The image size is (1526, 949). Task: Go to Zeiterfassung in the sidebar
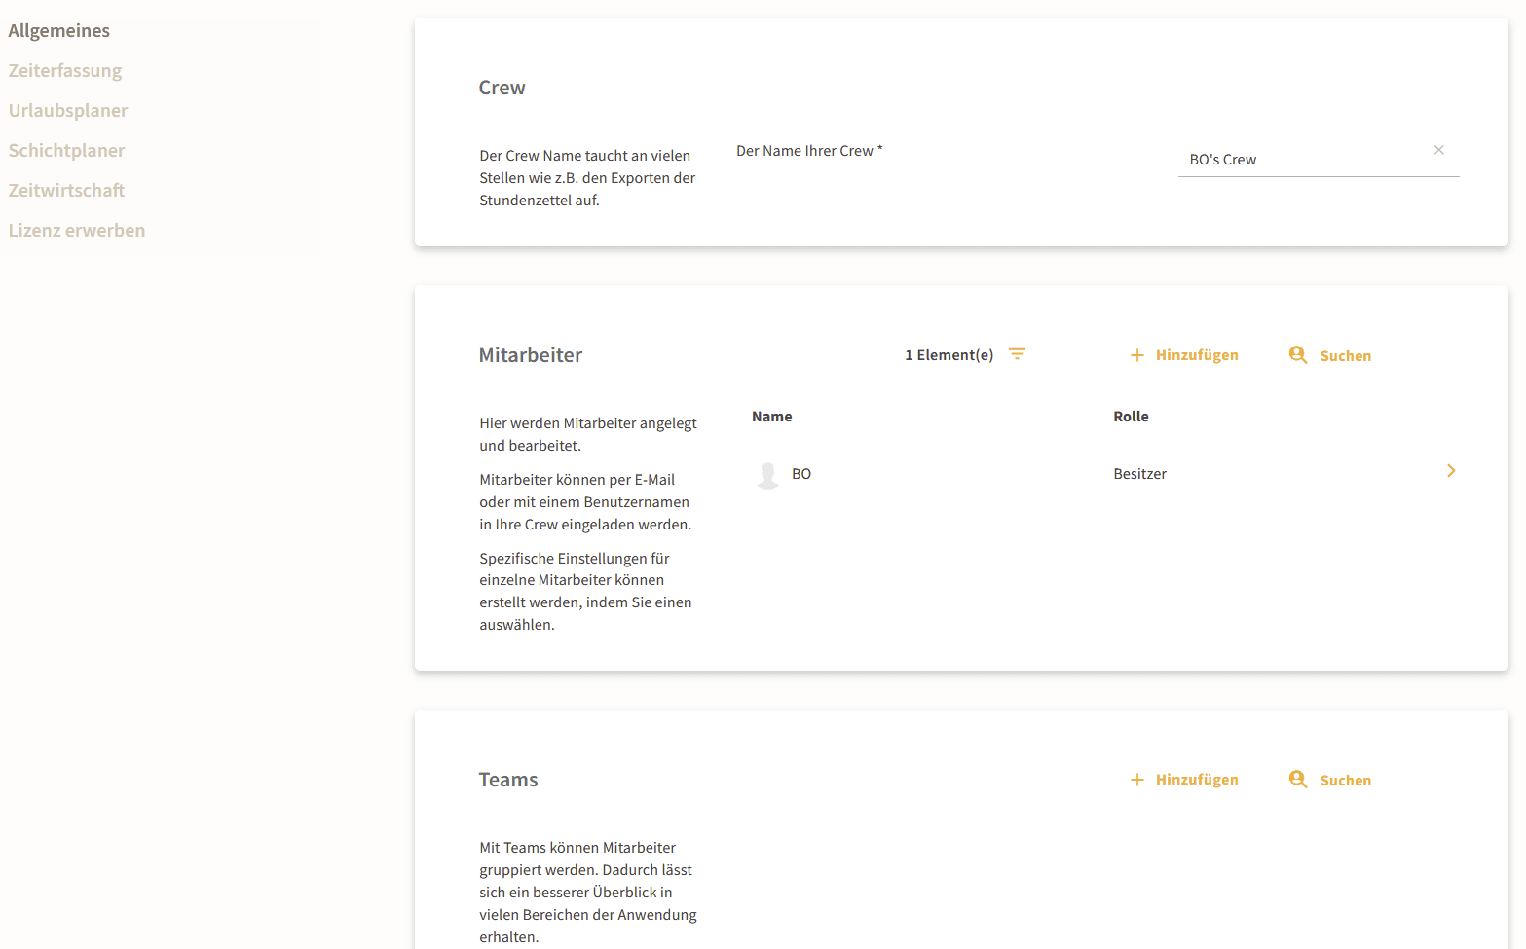tap(65, 71)
